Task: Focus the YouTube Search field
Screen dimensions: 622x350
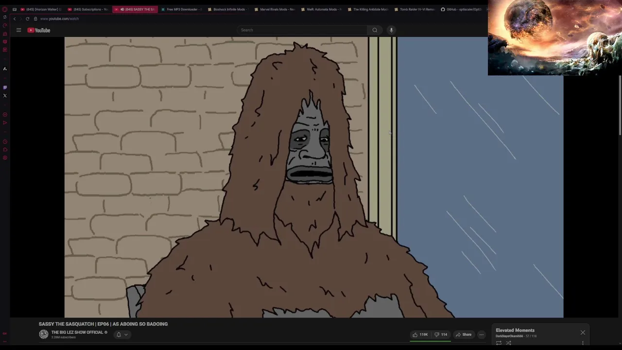Action: pos(302,30)
